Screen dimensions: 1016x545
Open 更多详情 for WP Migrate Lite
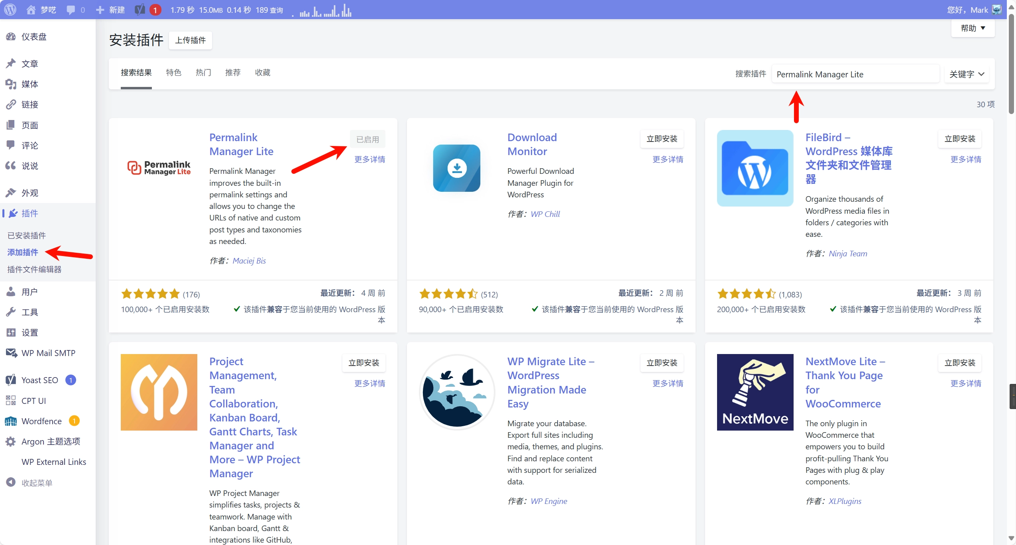(668, 384)
